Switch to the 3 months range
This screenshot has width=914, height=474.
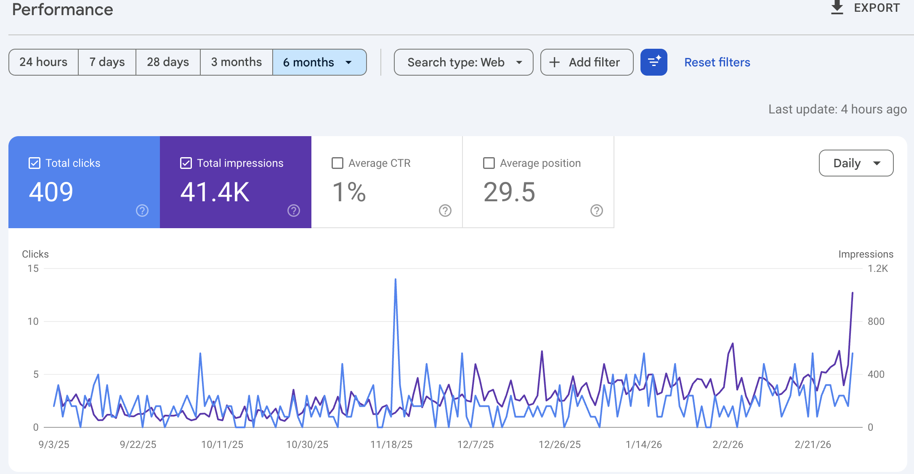(236, 62)
